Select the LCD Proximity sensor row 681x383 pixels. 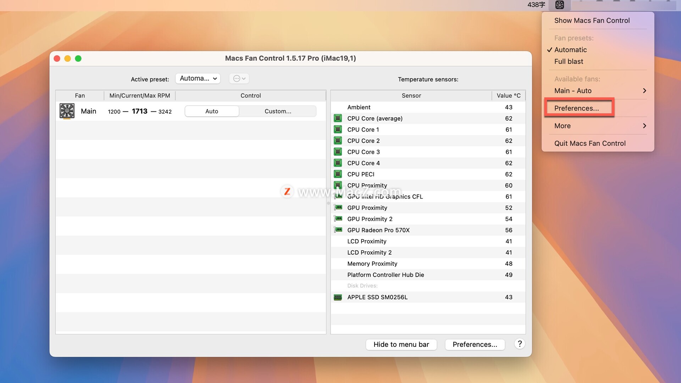pos(428,241)
